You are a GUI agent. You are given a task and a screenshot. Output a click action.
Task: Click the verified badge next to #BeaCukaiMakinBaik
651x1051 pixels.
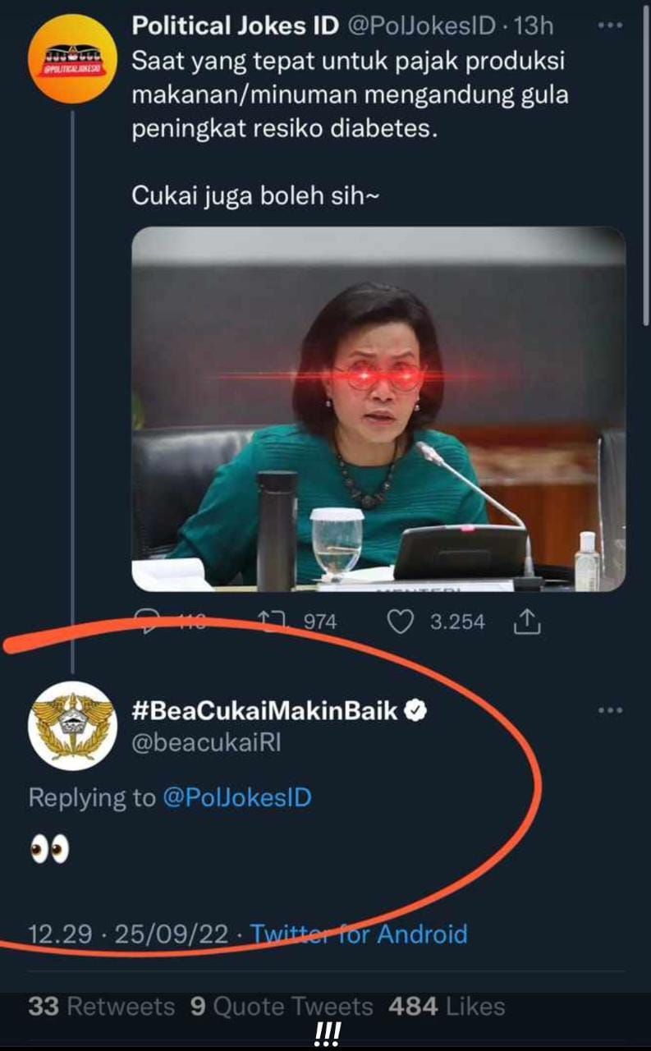point(416,711)
